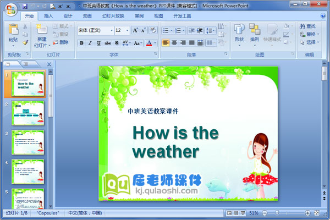Image resolution: width=330 pixels, height=220 pixels.
Task: Click language 中文(简体，中国) indicator
Action: click(85, 213)
